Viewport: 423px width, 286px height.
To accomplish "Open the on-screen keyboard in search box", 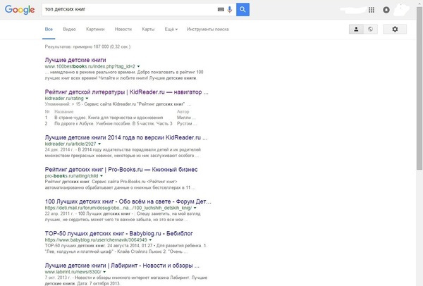I will [x=221, y=10].
